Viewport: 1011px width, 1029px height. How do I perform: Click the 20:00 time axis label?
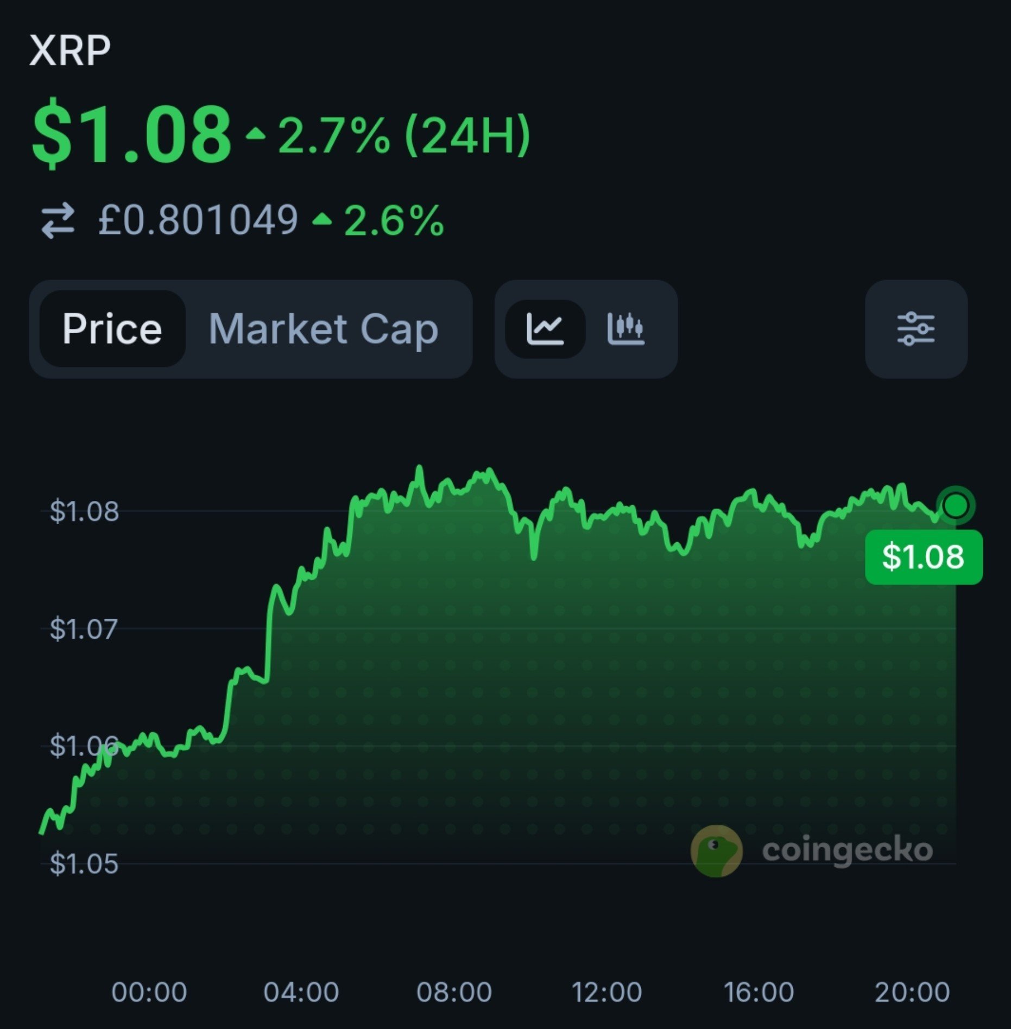[x=912, y=992]
